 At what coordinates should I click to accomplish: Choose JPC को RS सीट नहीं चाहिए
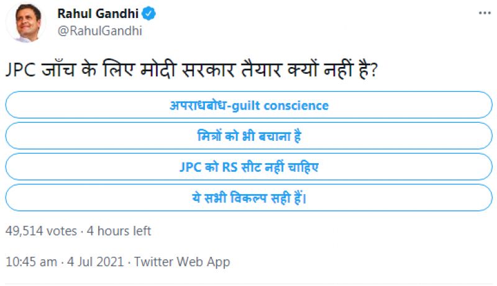tap(248, 166)
